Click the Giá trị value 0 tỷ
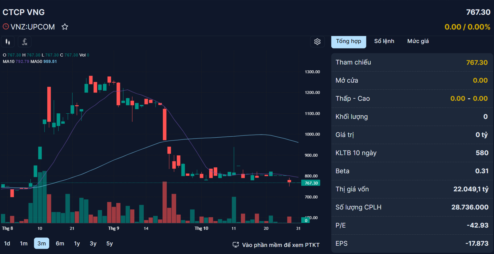Viewport: 494px width, 254px height. point(481,135)
